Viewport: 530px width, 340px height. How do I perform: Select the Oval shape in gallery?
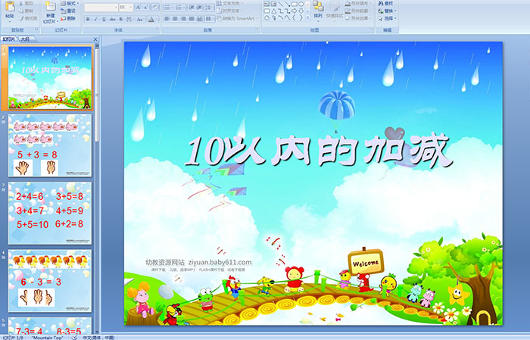tap(301, 4)
